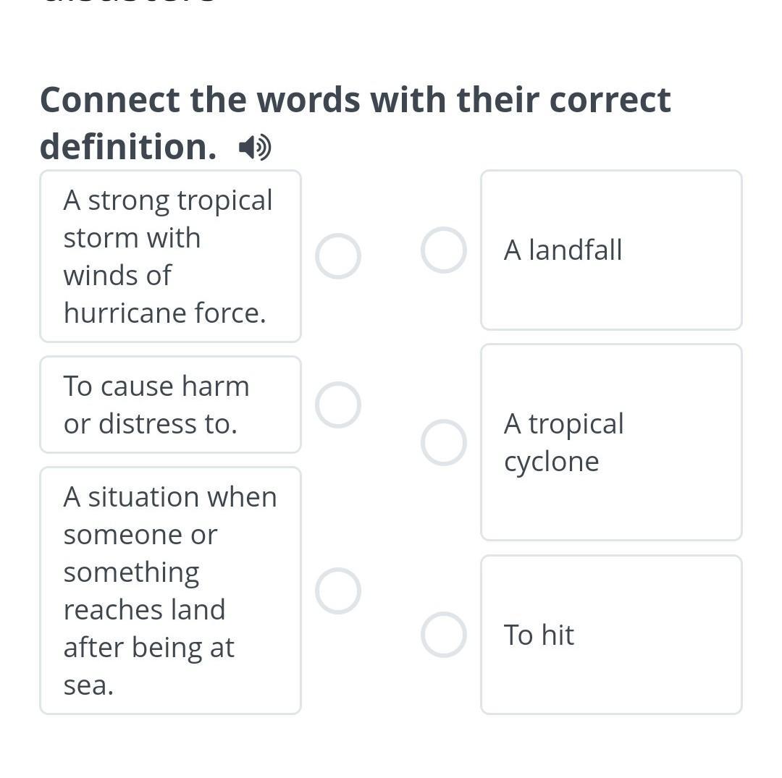
Task: Choose the 'A tropical cyclone' answer card
Action: click(x=611, y=442)
